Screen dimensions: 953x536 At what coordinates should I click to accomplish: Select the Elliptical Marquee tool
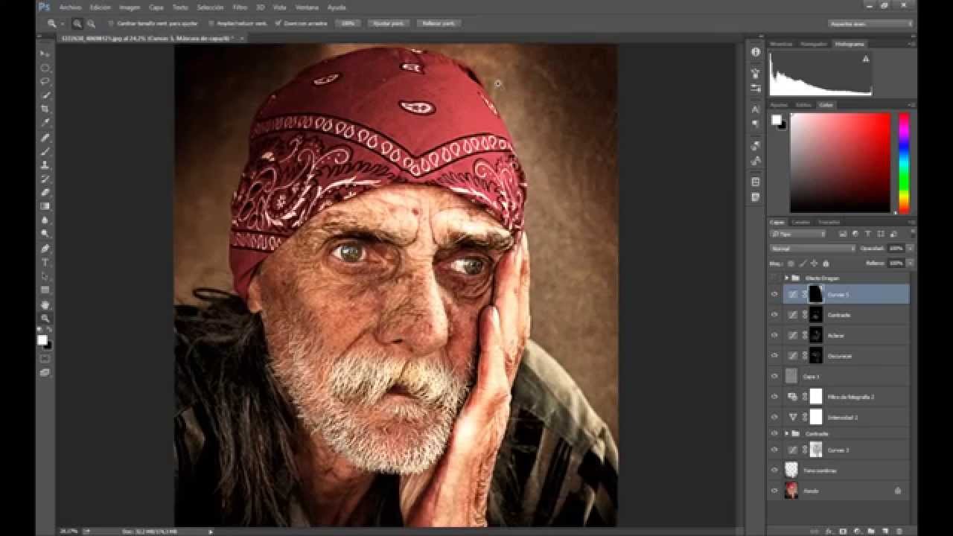click(45, 68)
